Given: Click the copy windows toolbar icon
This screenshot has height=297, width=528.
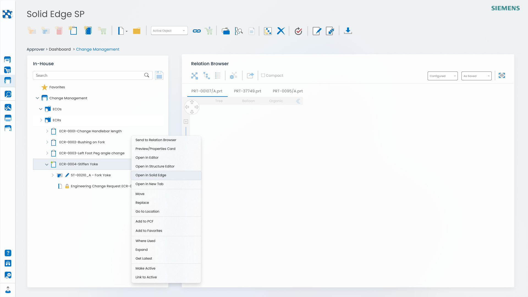Looking at the screenshot, I should pos(330,31).
